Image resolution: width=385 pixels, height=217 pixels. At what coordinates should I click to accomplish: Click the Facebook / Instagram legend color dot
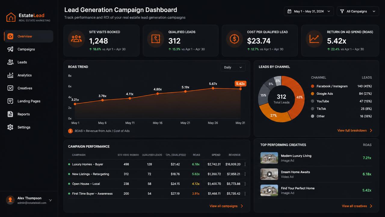[313, 86]
